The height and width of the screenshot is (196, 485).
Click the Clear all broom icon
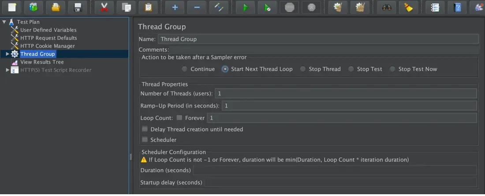click(409, 7)
